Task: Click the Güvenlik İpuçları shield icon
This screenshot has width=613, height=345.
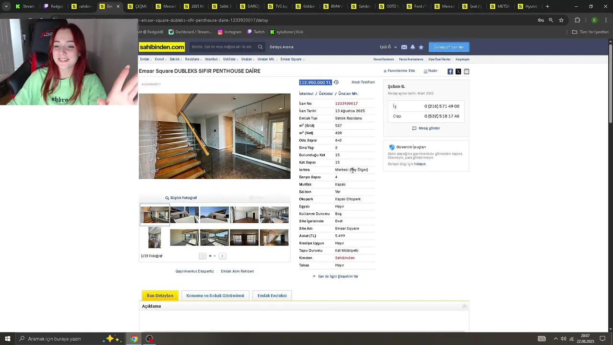Action: (x=392, y=147)
